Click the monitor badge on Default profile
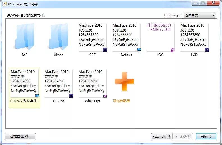The width and height of the screenshot is (222, 145). tap(139, 50)
